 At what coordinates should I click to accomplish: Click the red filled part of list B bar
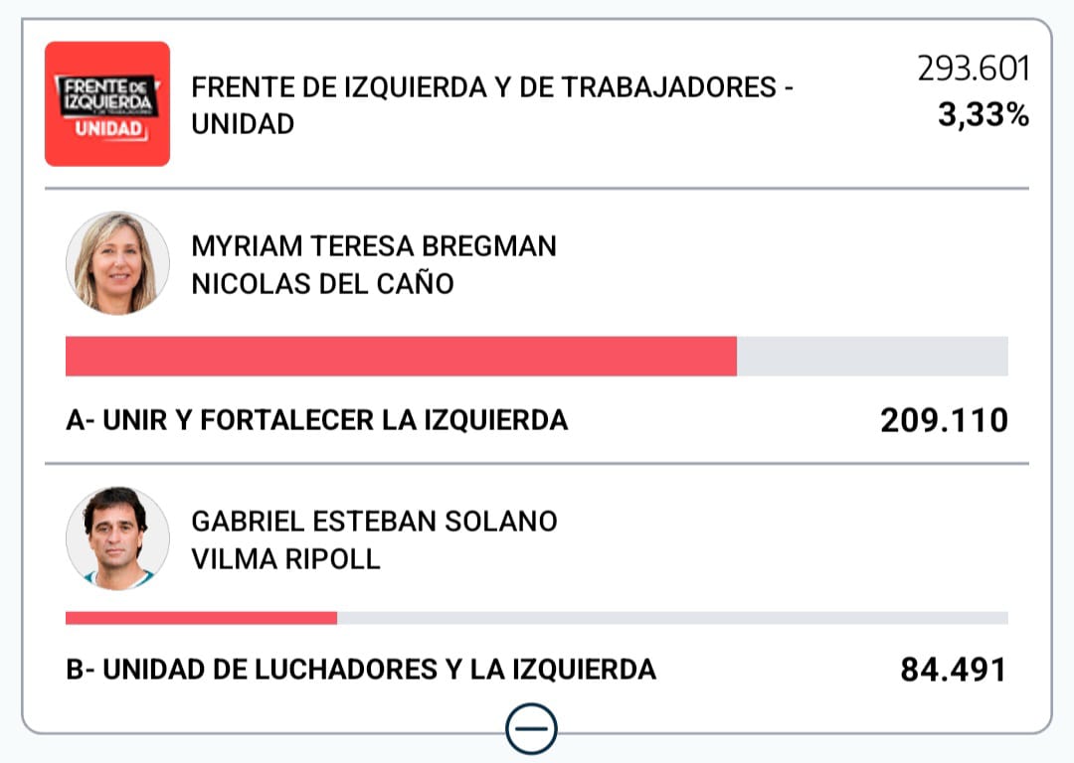[201, 618]
